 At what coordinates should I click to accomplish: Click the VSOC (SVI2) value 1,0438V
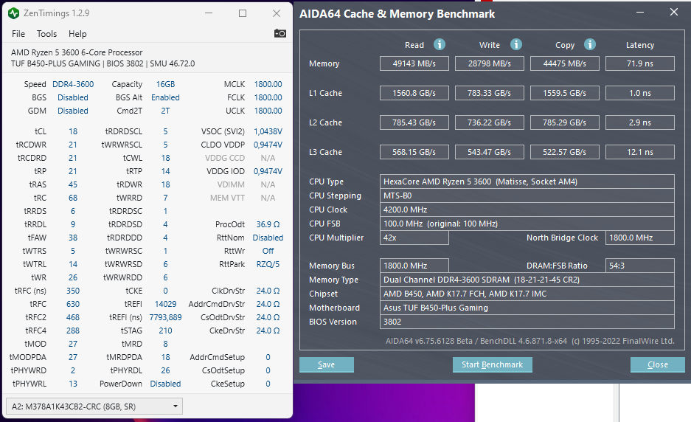click(268, 131)
